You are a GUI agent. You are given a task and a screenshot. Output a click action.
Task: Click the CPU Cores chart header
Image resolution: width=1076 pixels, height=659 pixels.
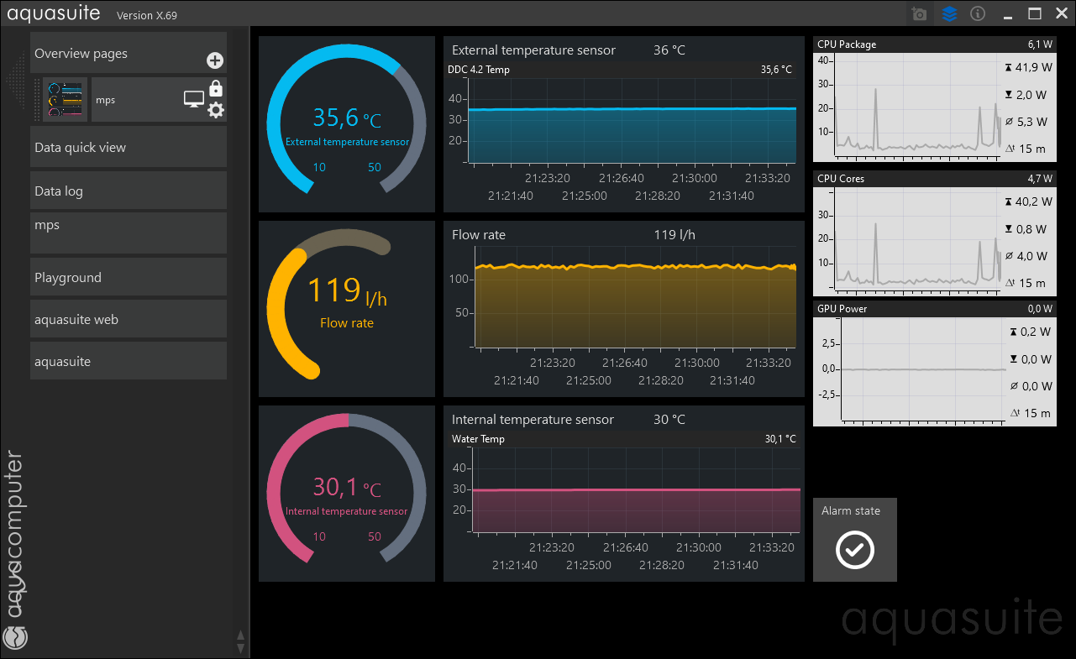[x=935, y=179]
